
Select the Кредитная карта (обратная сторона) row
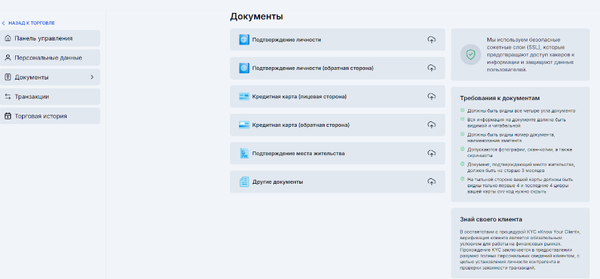click(x=338, y=125)
